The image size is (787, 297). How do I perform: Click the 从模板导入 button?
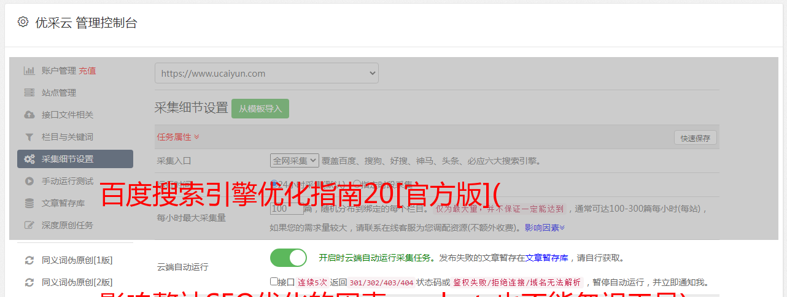[260, 109]
